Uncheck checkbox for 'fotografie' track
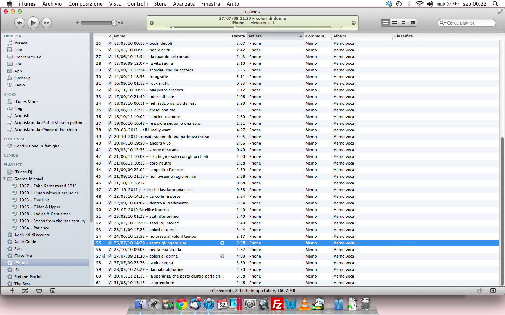505x315 pixels. (110, 77)
